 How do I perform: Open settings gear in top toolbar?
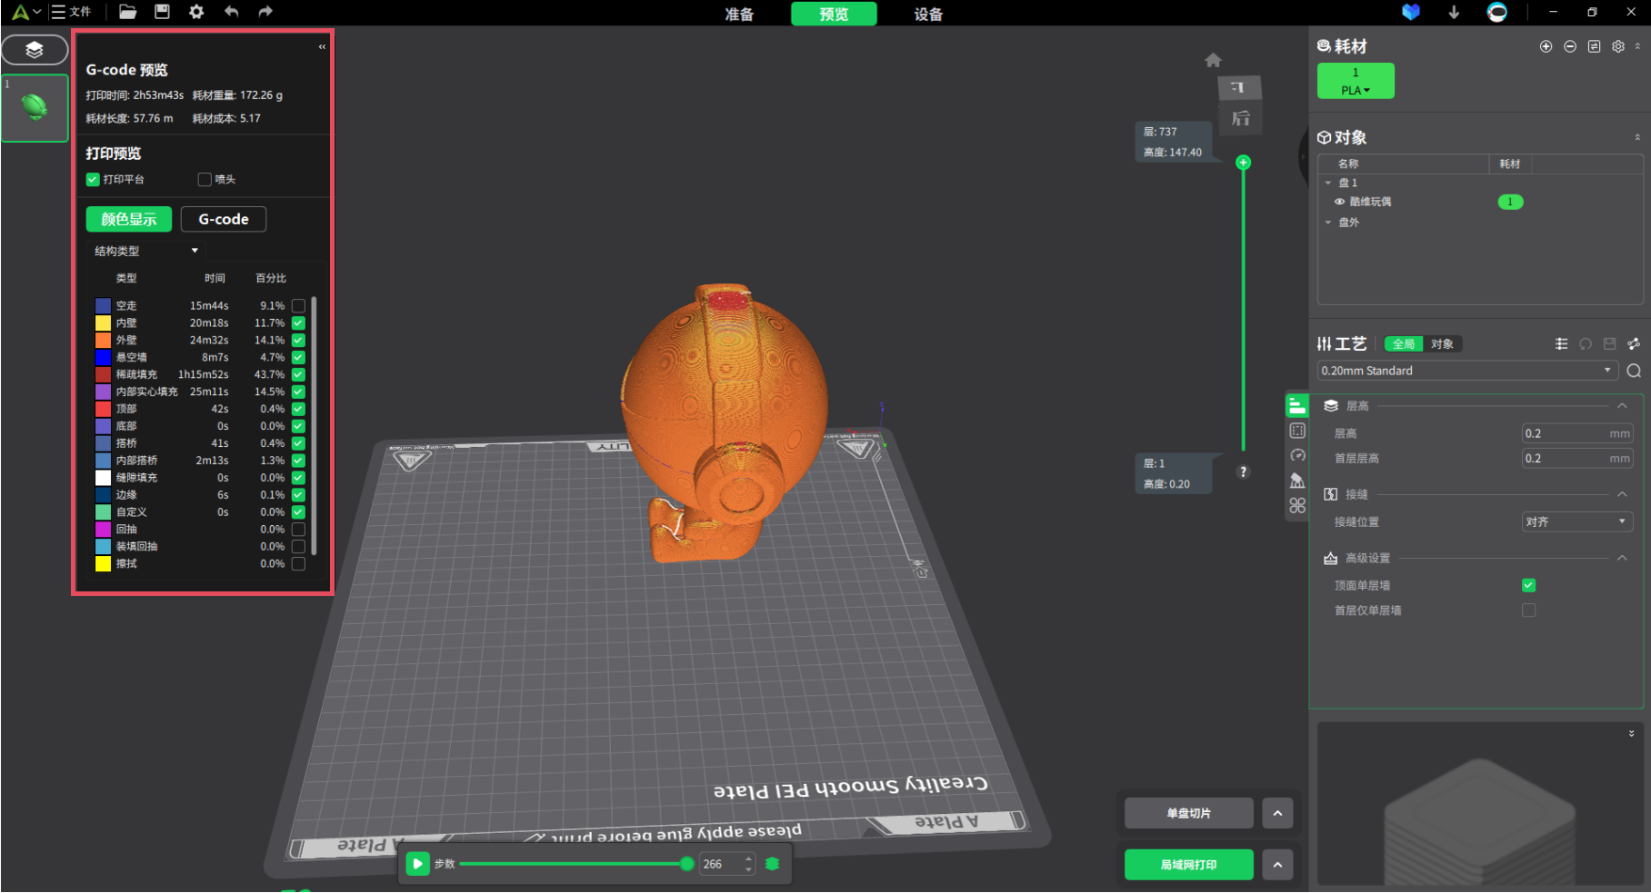coord(196,12)
